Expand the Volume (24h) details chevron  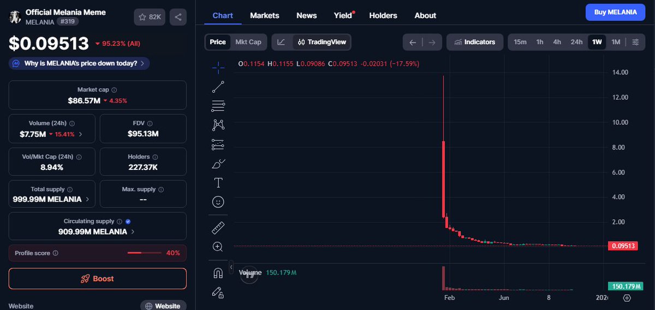(x=81, y=134)
